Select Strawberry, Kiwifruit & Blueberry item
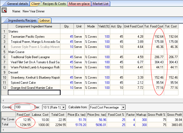Screen dimensions: 183x133 pos(34,77)
